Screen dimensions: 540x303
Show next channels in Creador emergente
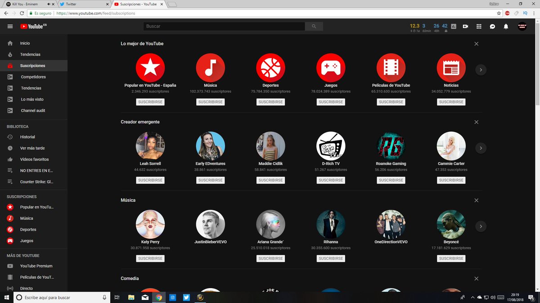click(x=481, y=148)
